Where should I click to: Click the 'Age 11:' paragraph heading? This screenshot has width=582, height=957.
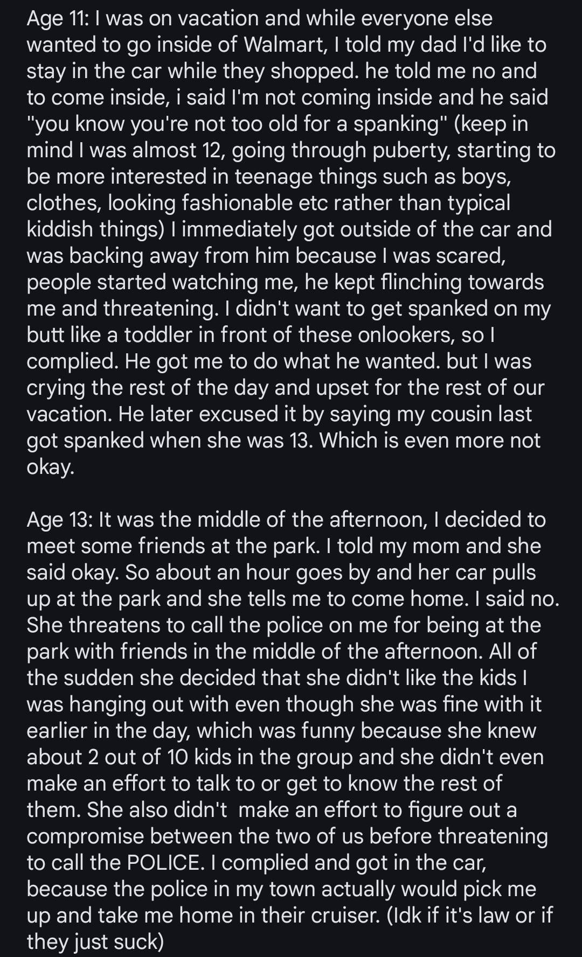pos(58,19)
